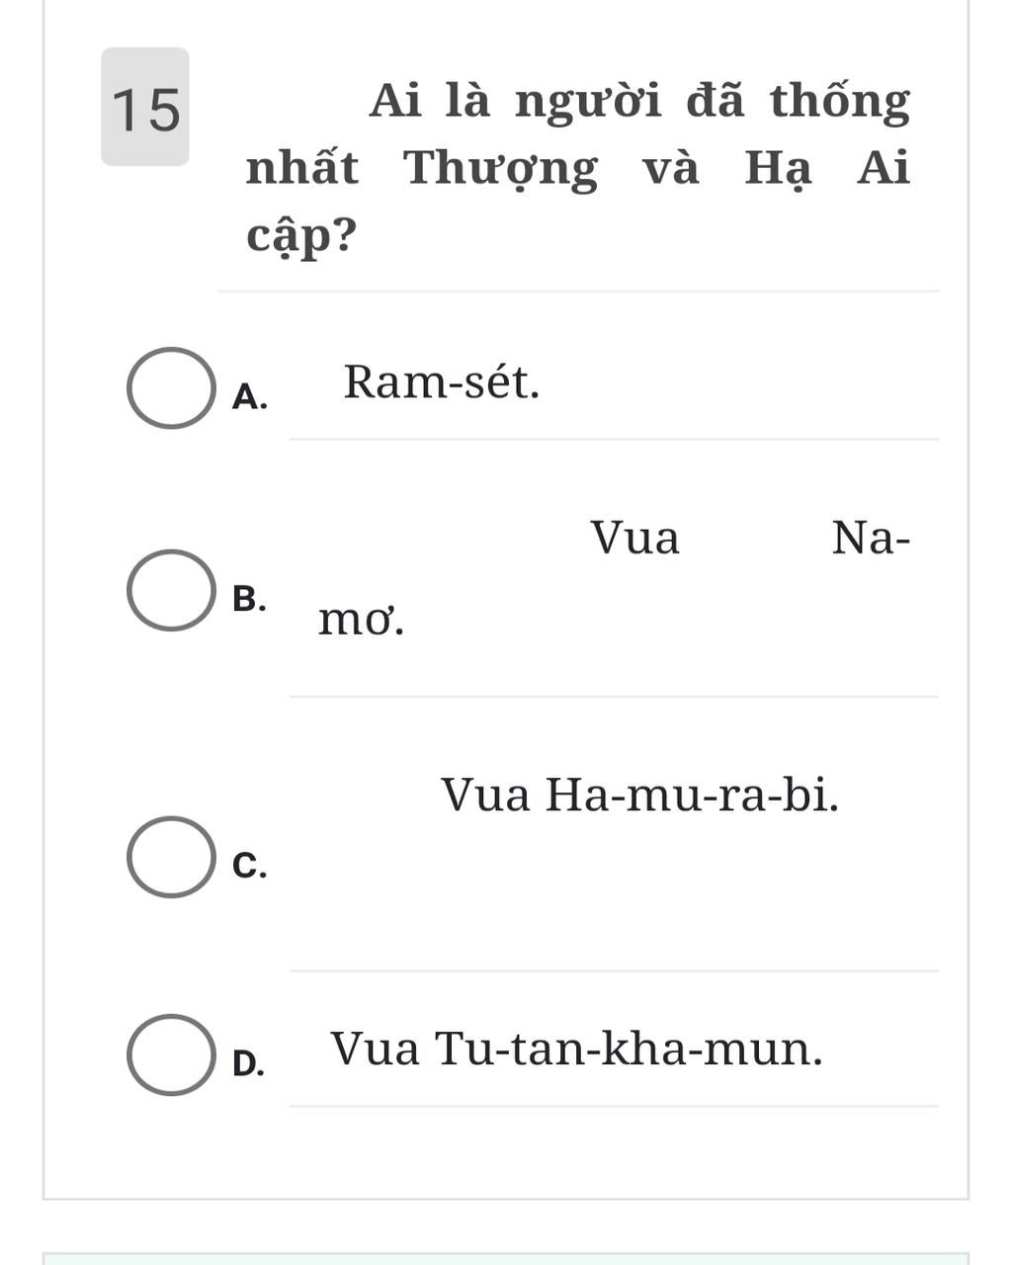Click the answer text "Ram-sét."
The image size is (1012, 1265).
click(x=442, y=382)
